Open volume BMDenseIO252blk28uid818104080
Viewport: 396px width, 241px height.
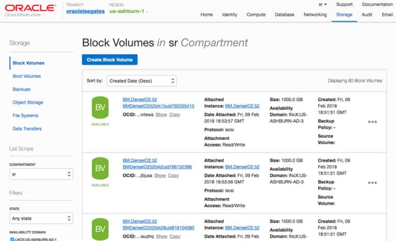tap(158, 228)
